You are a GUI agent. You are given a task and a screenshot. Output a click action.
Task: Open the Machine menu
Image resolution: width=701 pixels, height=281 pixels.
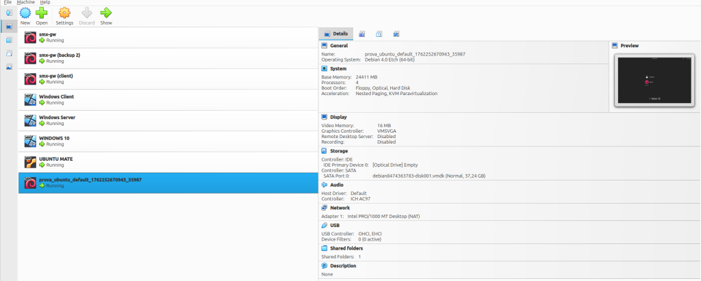click(x=26, y=3)
